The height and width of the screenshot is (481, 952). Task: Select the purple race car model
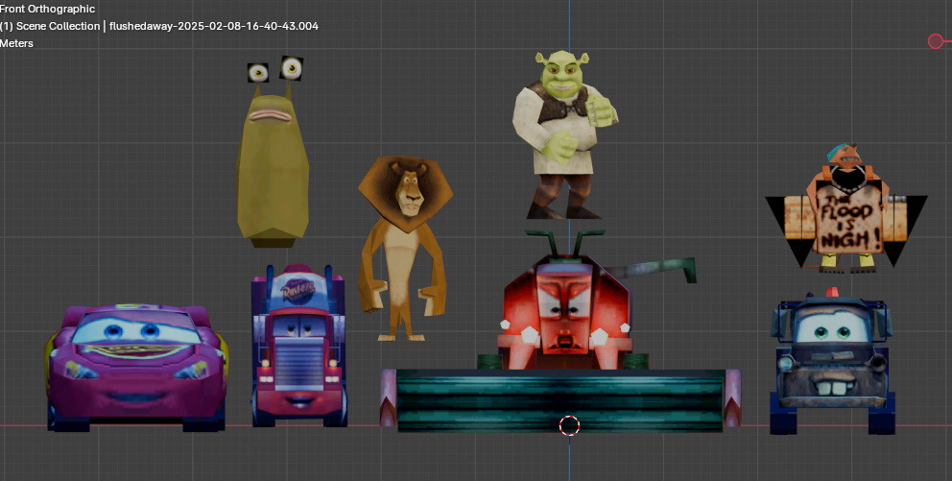[x=136, y=366]
